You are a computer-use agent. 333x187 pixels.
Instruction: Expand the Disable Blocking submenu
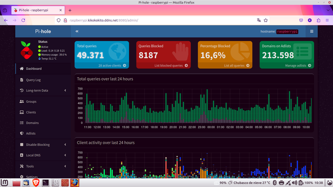[x=43, y=145]
